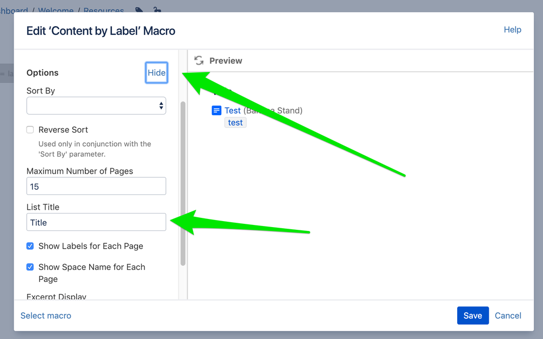543x339 pixels.
Task: Open the Test page link in preview
Action: [x=233, y=110]
